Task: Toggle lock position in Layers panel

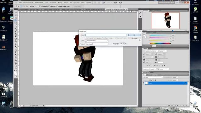Action: (x=154, y=80)
